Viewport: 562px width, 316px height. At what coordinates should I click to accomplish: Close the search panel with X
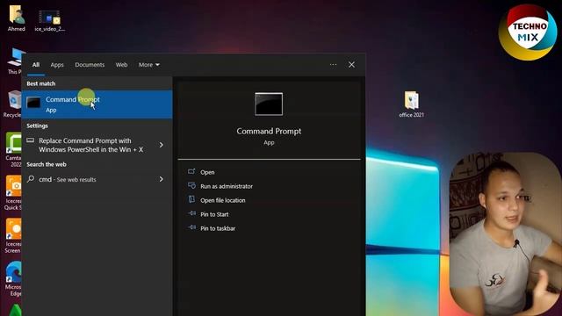coord(351,65)
